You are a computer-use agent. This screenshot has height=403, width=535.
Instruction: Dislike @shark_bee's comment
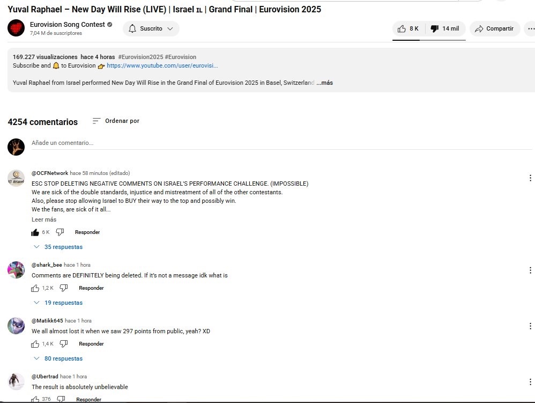tap(64, 288)
